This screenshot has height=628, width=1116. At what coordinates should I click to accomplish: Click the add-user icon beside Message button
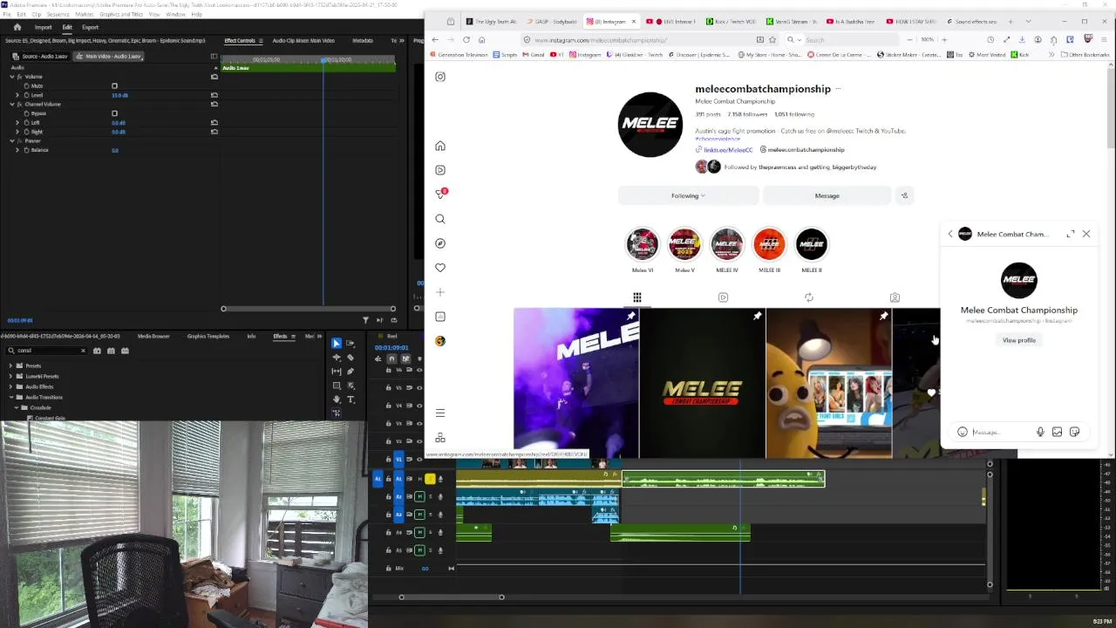tap(904, 195)
